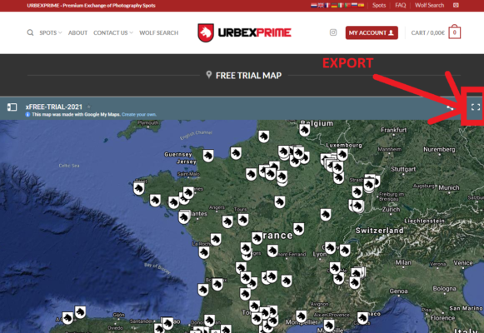Star the xFREE-TRIAL-2021 map
Viewport: 484px width, 333px height.
(89, 107)
